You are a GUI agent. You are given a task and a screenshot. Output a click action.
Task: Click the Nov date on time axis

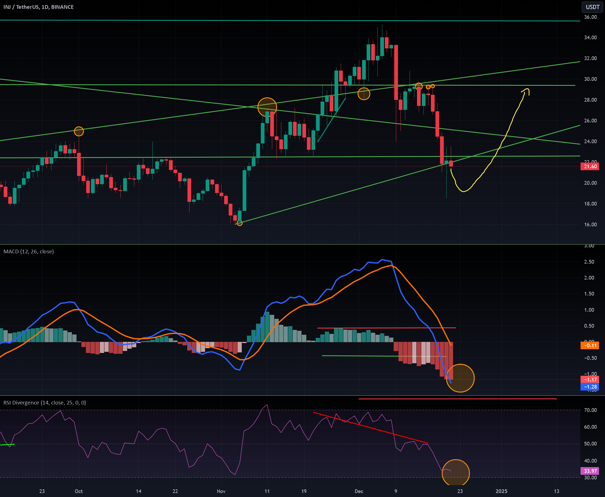pos(221,491)
